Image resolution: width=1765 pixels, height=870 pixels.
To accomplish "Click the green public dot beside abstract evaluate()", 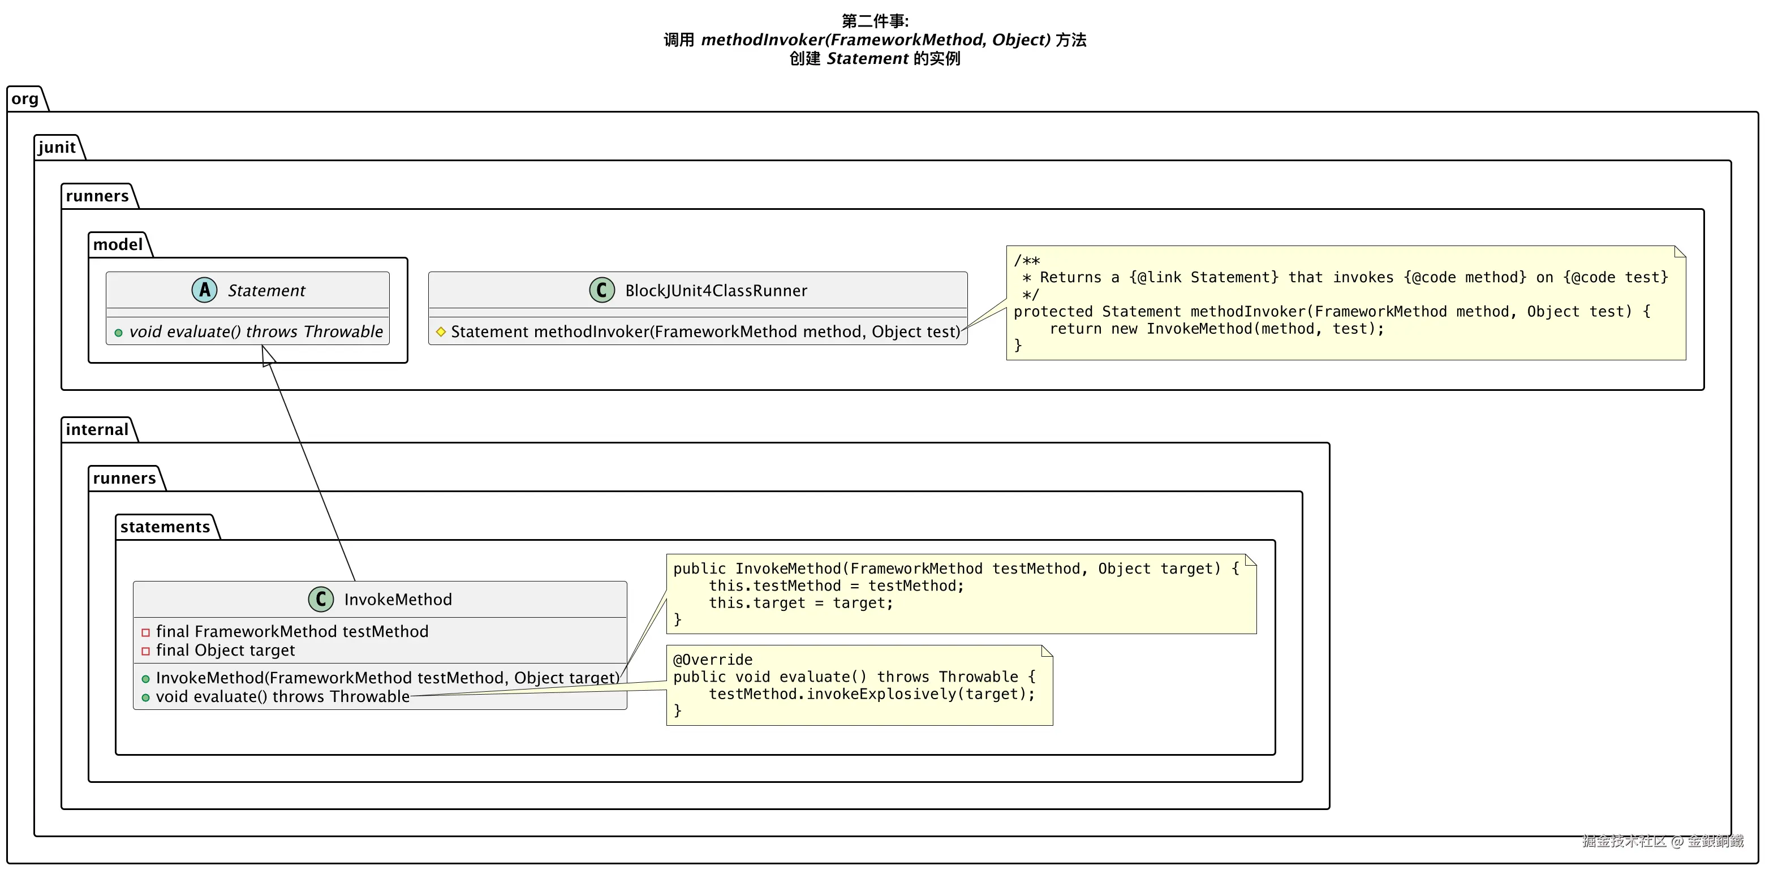I will point(119,332).
